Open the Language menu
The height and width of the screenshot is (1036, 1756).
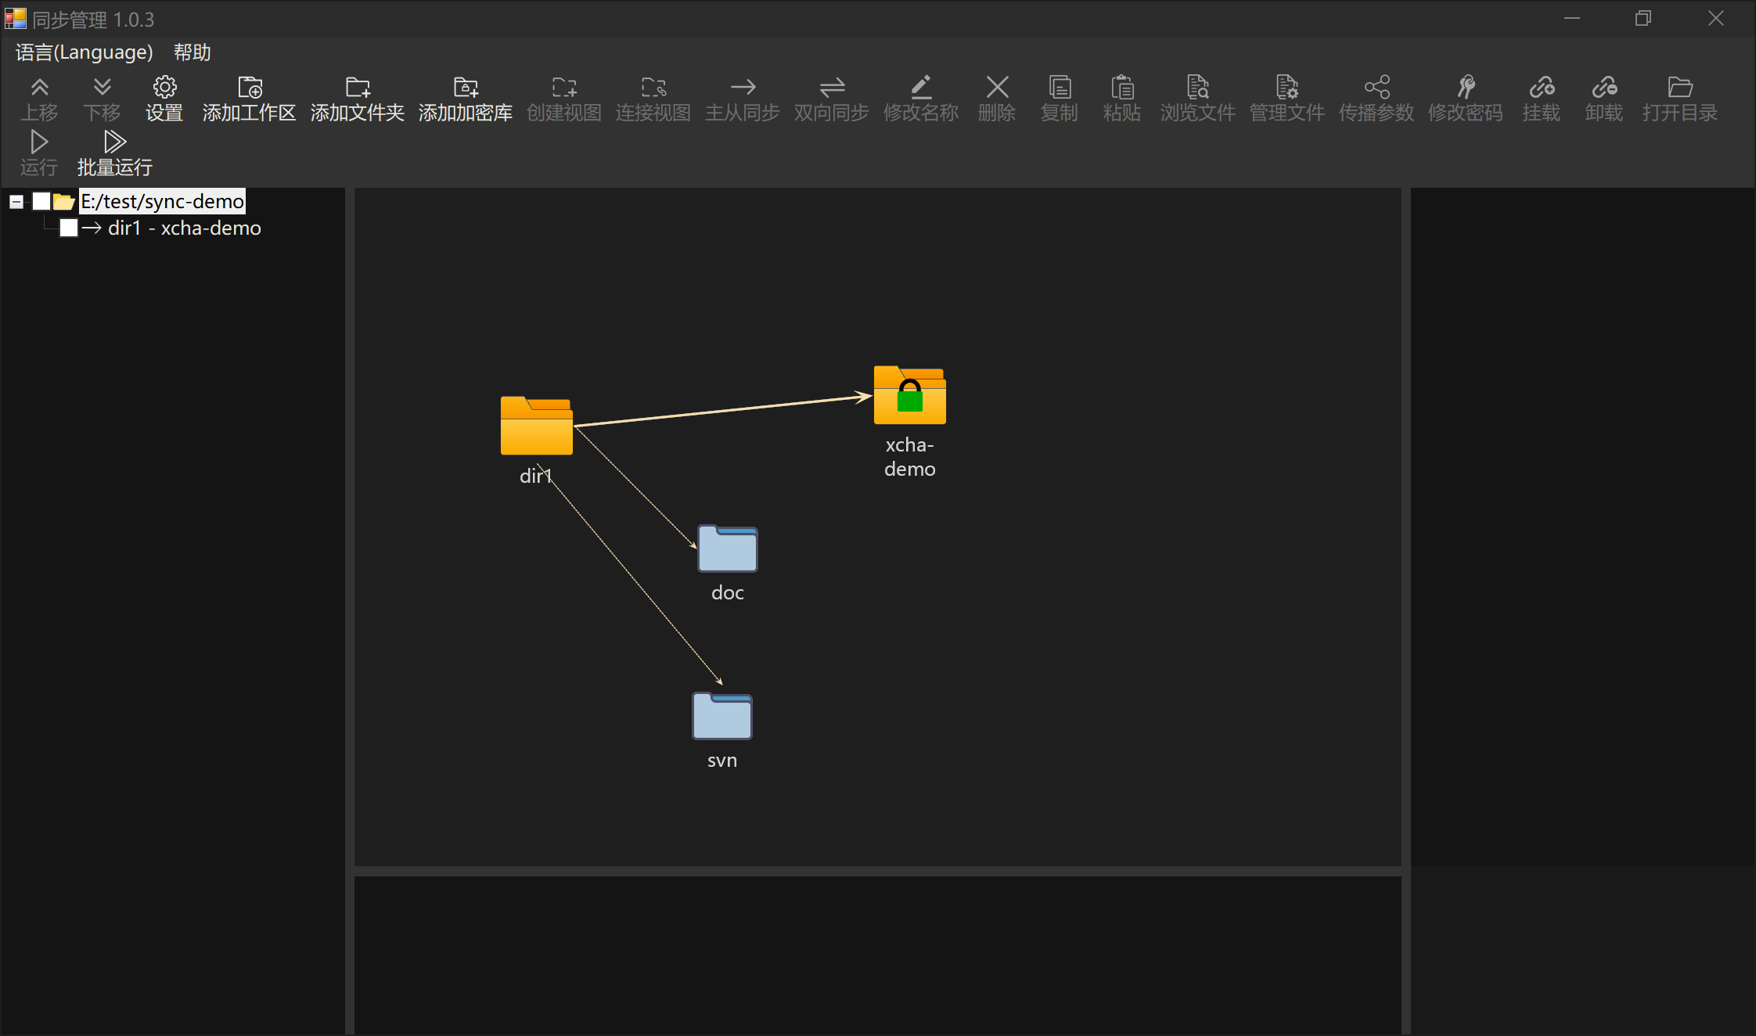85,52
